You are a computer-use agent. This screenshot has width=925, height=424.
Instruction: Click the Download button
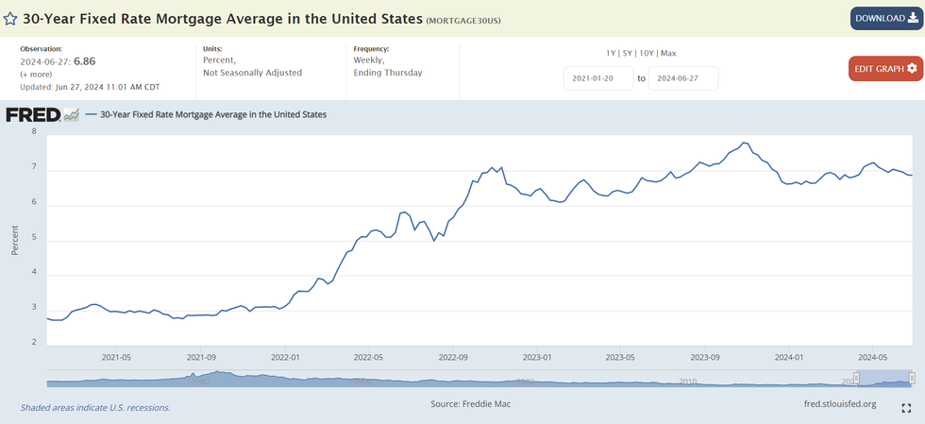885,18
